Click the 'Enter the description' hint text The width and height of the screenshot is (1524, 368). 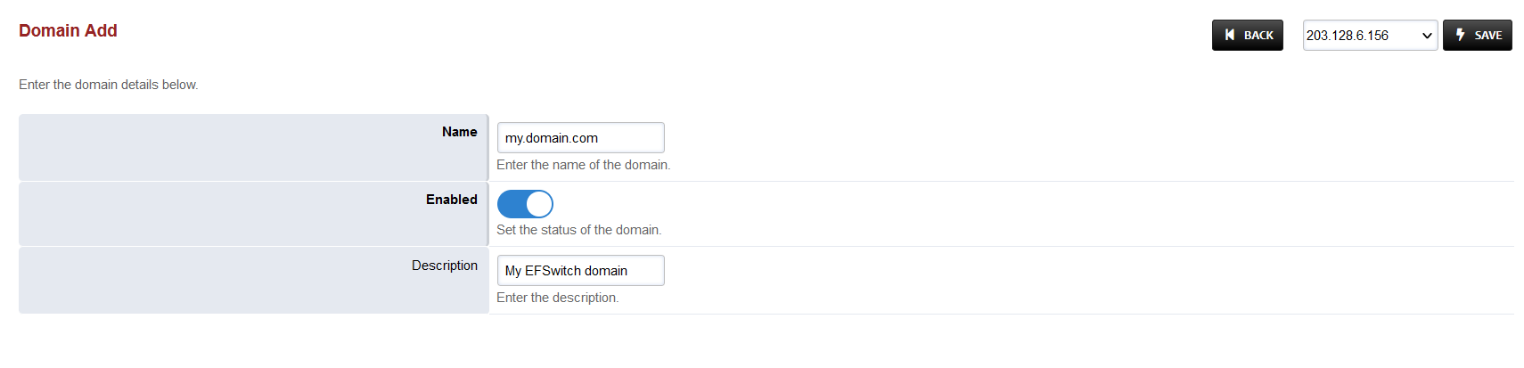pos(557,298)
